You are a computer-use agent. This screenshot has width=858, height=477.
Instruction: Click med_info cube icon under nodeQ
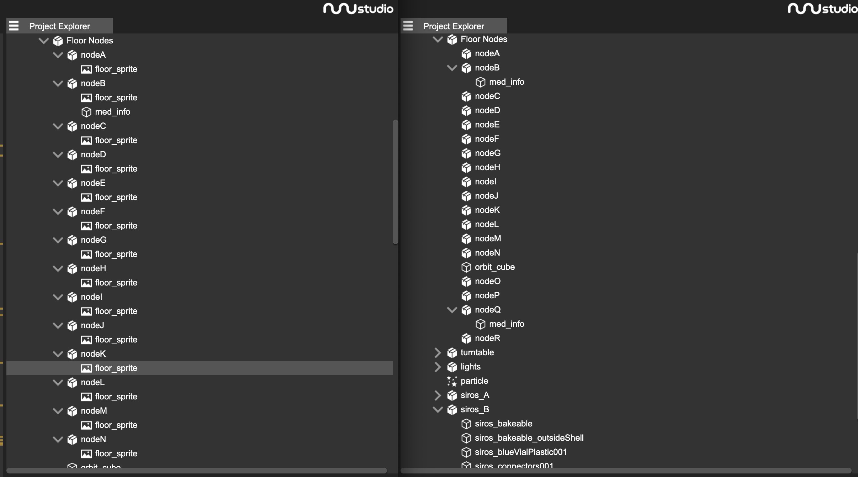(480, 324)
